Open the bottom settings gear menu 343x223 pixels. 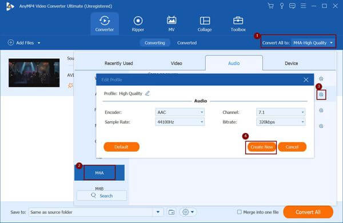[188, 212]
